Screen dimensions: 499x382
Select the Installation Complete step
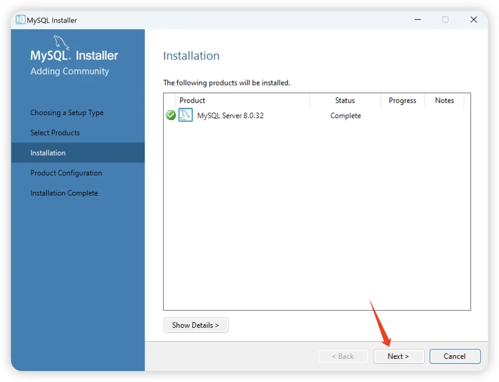(x=64, y=193)
